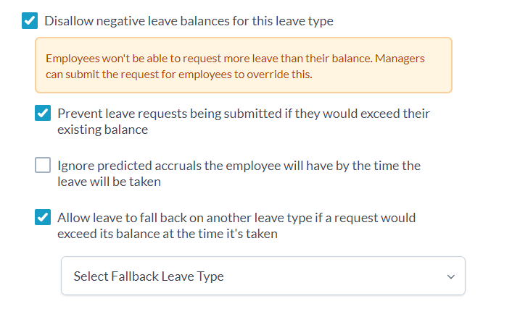Viewport: 520px width, 309px height.
Task: Click the "leave will be taken" text line
Action: pyautogui.click(x=109, y=182)
